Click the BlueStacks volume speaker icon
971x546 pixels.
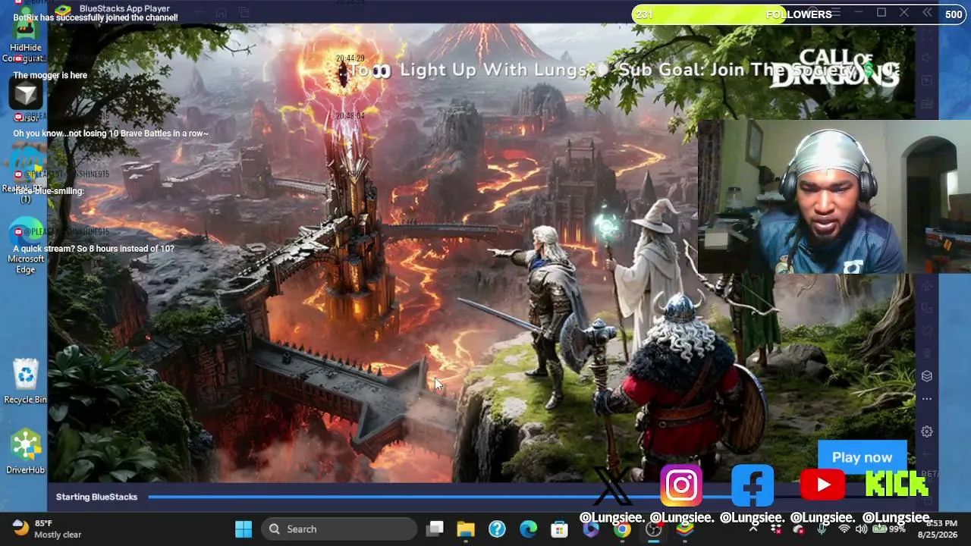pyautogui.click(x=926, y=58)
